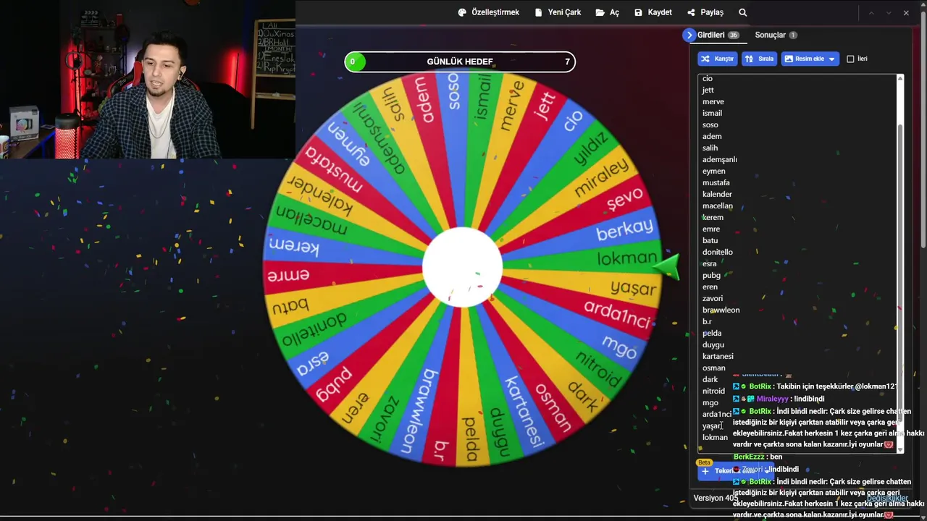Click entry 'esra' in entries list
Viewport: 927px width, 521px height.
(x=709, y=263)
